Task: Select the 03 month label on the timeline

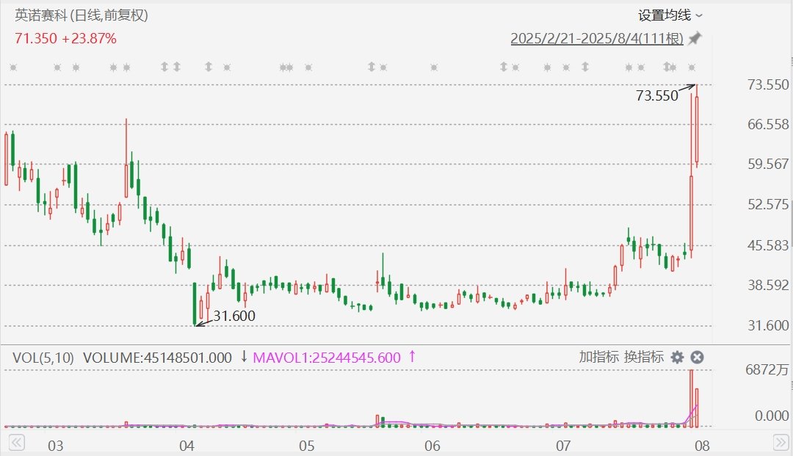Action: (x=56, y=446)
